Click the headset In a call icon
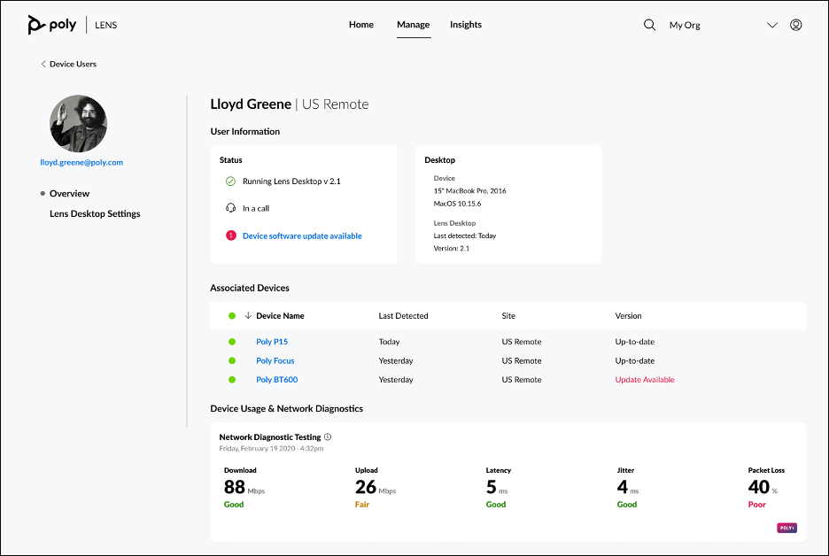 click(x=231, y=209)
